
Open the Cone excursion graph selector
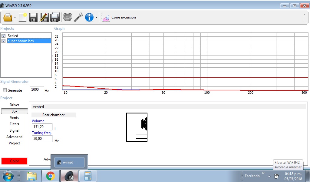pos(124,17)
